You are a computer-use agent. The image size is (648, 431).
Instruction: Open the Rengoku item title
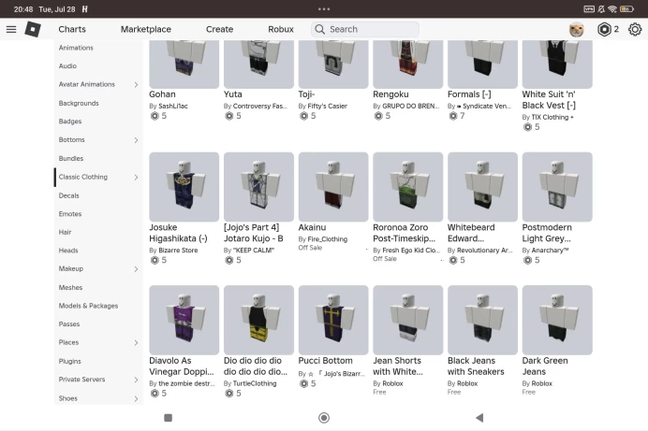(390, 94)
